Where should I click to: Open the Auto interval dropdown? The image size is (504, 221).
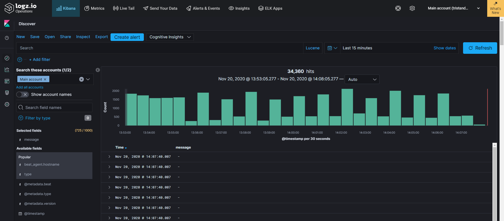[362, 79]
